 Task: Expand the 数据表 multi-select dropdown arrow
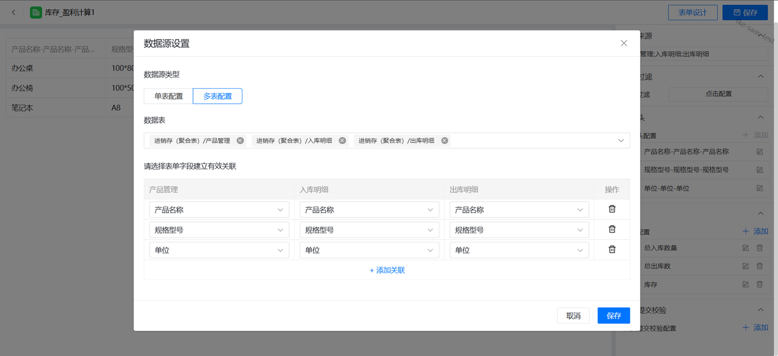(x=621, y=140)
